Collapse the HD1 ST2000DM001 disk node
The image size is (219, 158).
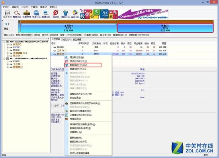tap(4, 59)
